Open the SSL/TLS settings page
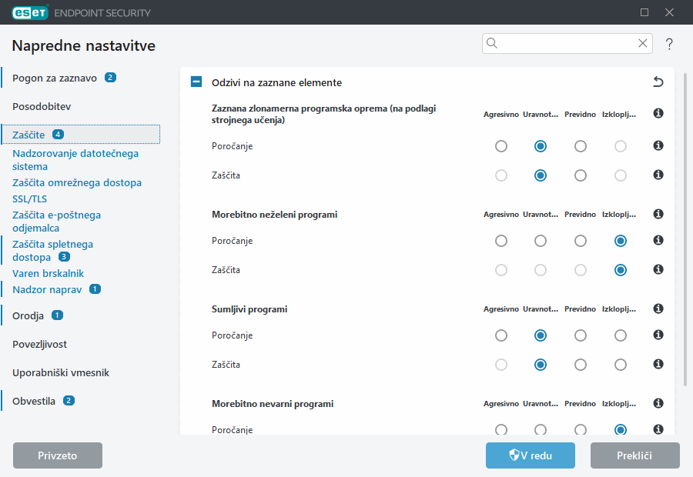 pyautogui.click(x=29, y=198)
